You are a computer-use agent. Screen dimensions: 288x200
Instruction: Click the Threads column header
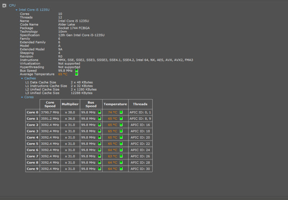pos(140,104)
